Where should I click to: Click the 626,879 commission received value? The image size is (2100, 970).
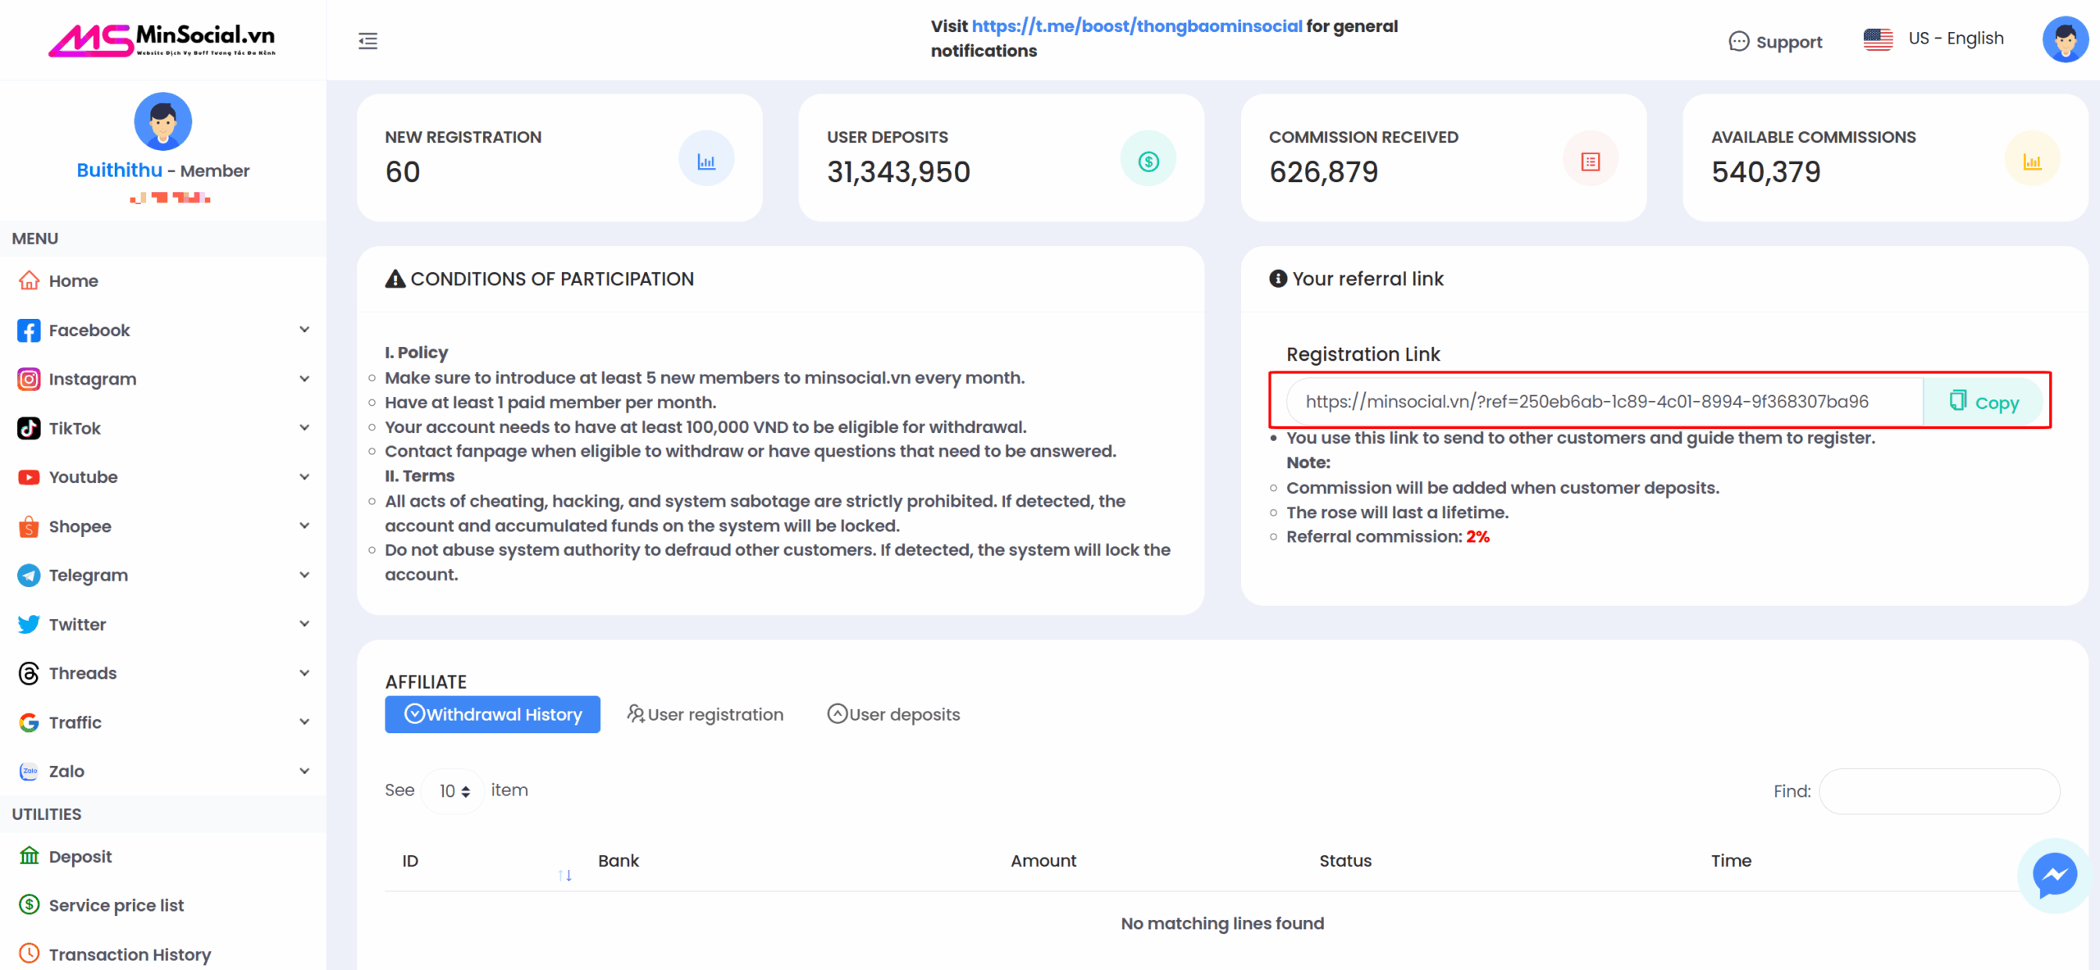pos(1323,172)
